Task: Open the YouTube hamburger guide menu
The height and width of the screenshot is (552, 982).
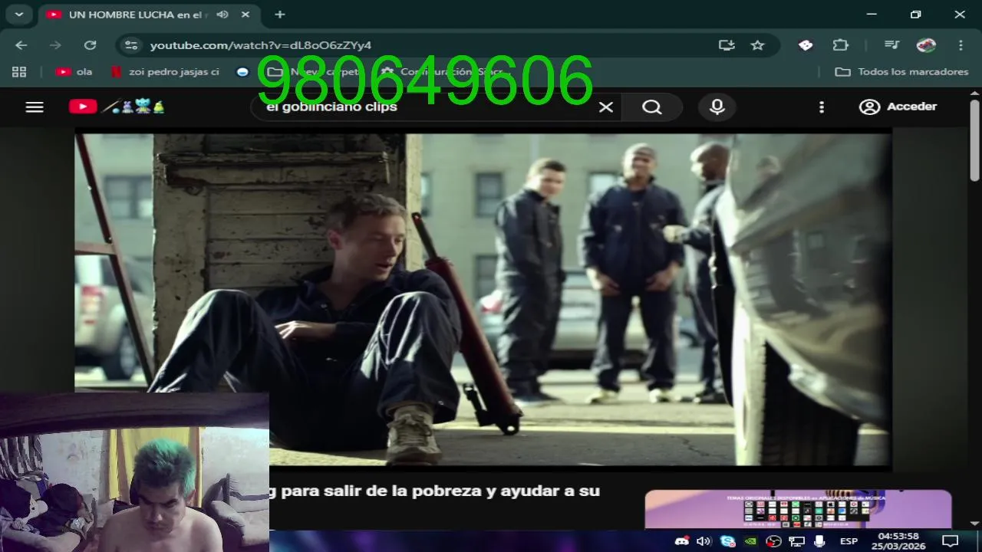Action: pos(35,107)
